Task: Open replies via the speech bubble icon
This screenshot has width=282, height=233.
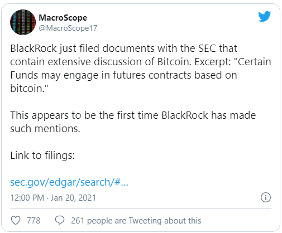Action: pyautogui.click(x=60, y=220)
